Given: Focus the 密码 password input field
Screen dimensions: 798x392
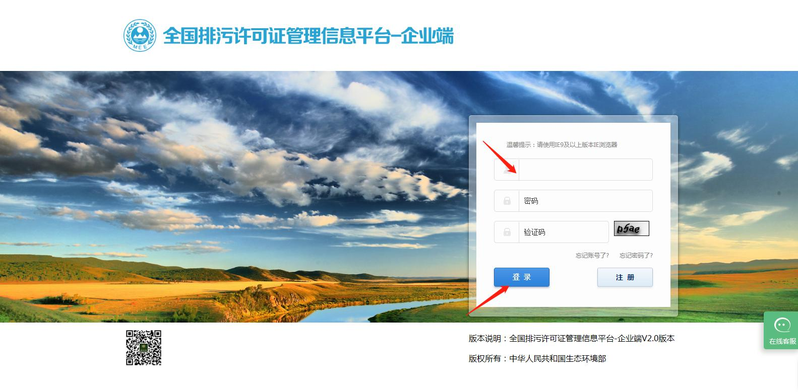Looking at the screenshot, I should pyautogui.click(x=585, y=201).
